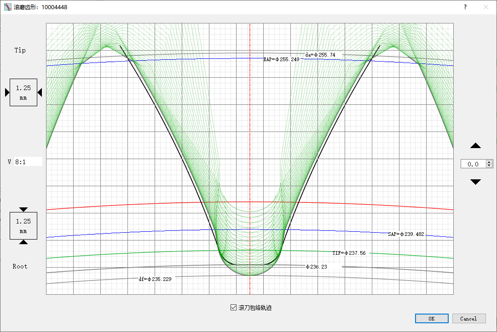Click the lower 1.25 mm vertical scale box

point(23,226)
